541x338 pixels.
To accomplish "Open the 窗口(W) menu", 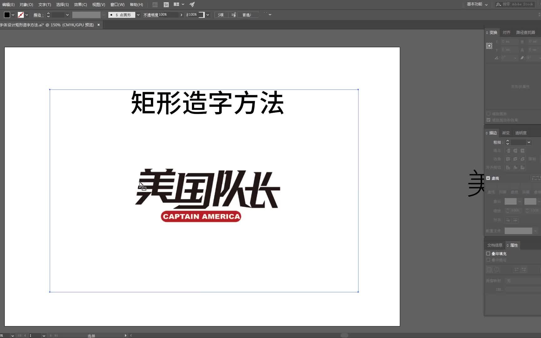I will click(x=117, y=5).
